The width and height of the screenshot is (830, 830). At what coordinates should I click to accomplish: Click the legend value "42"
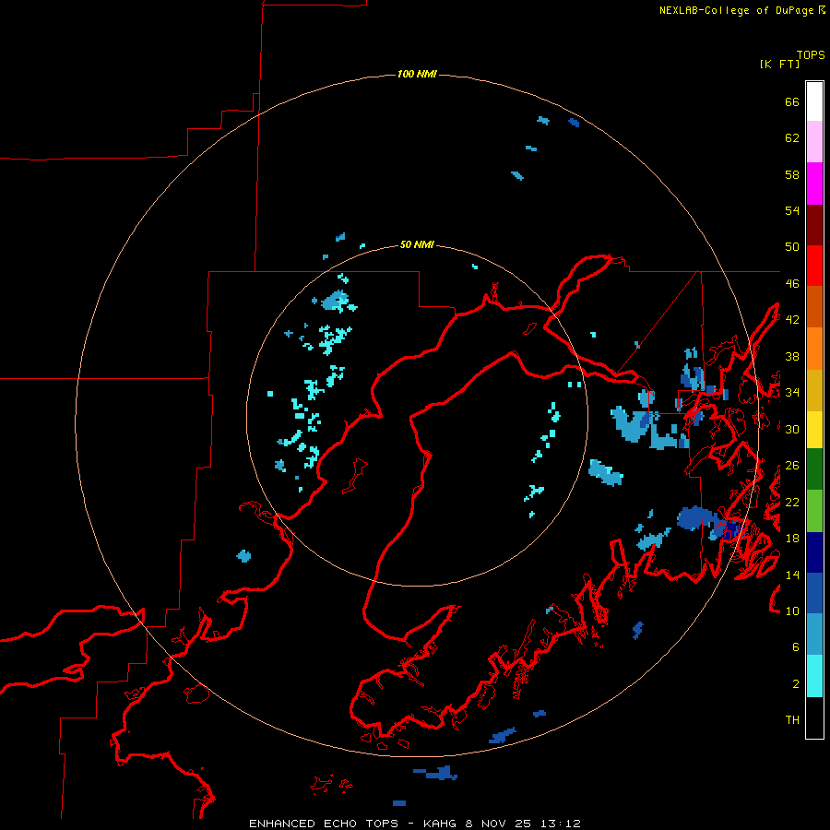pos(792,320)
